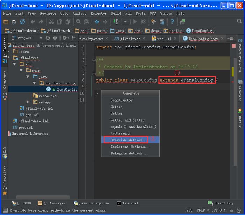The image size is (245, 215).
Task: Open Project Structure toolbar icon
Action: pos(162,22)
